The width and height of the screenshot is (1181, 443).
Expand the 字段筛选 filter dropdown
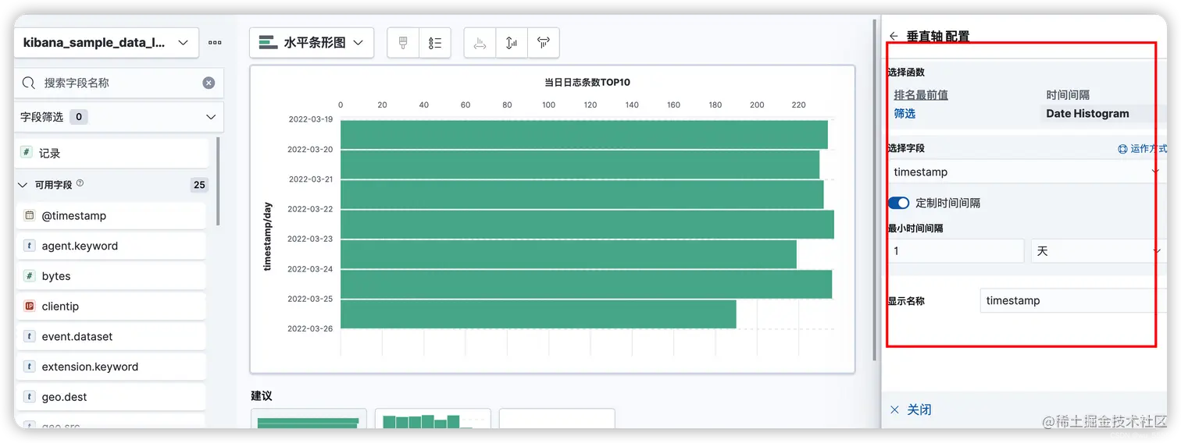[x=119, y=117]
